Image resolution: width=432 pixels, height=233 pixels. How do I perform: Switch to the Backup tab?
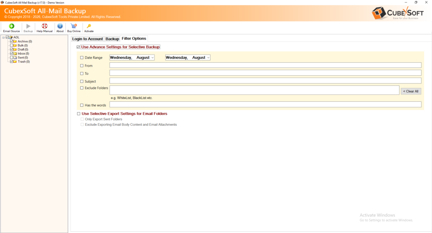(112, 39)
